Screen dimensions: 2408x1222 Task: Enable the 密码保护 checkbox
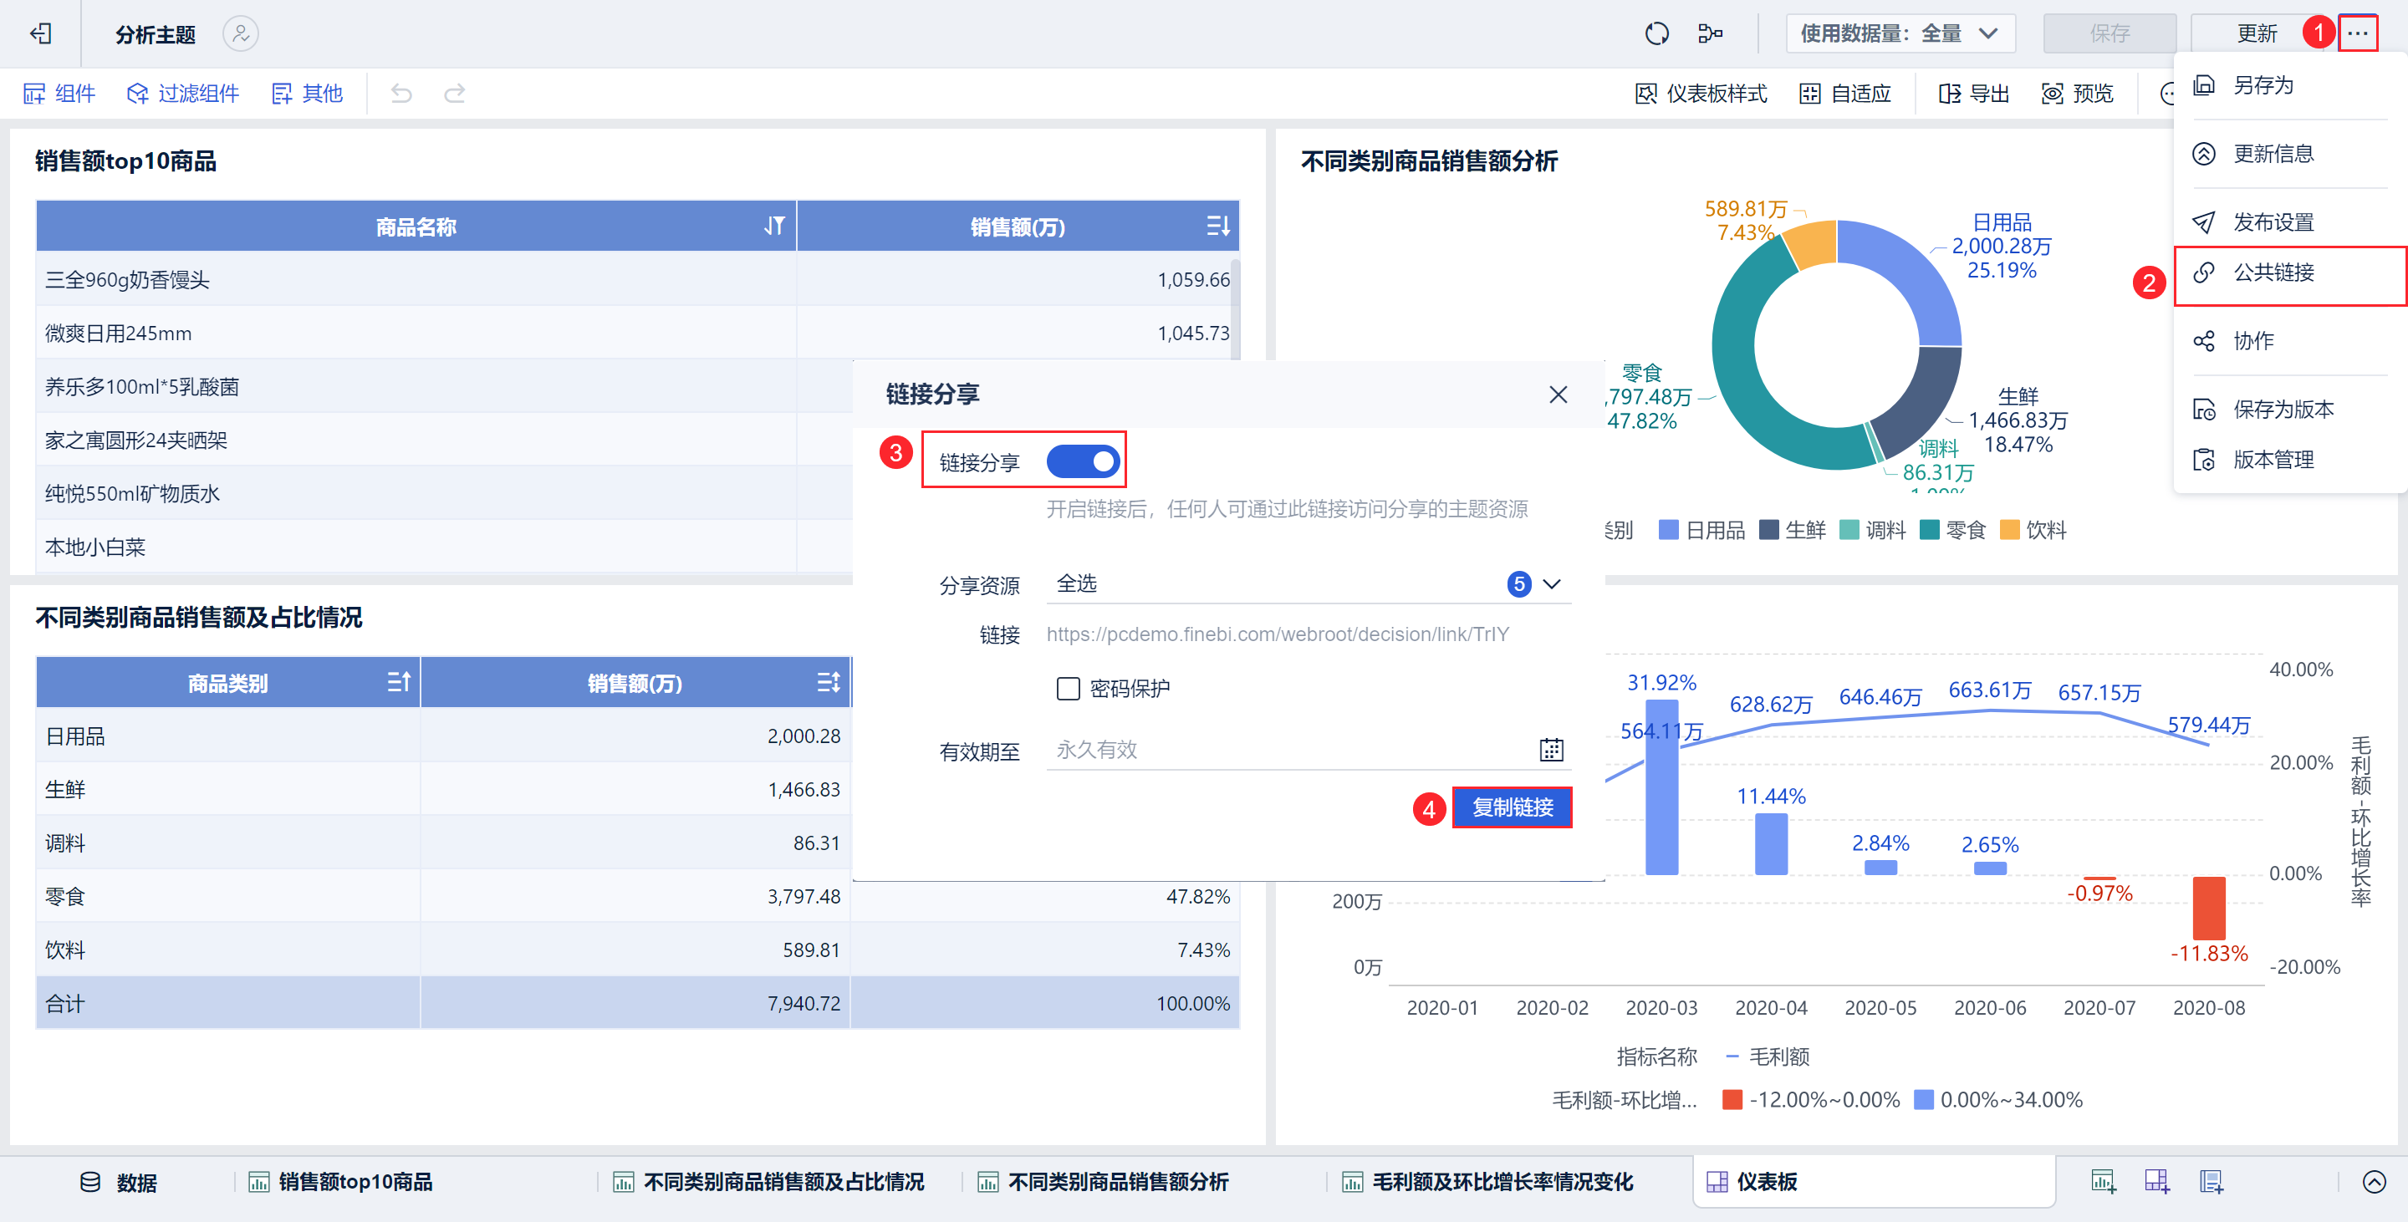click(1068, 689)
